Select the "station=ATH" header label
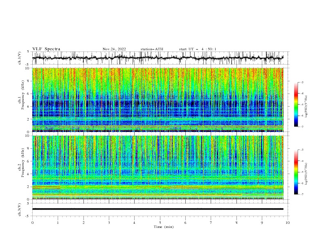This screenshot has height=250, width=324. click(152, 49)
